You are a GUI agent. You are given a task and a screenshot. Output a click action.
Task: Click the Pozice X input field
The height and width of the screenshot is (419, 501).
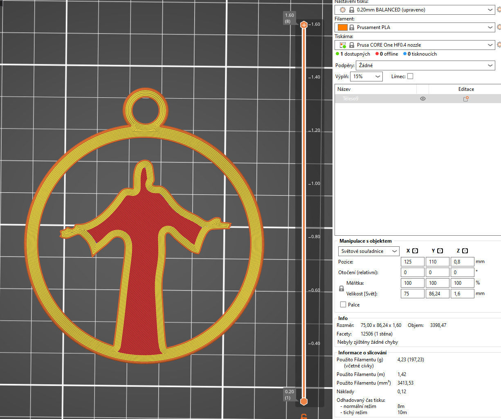[412, 262]
